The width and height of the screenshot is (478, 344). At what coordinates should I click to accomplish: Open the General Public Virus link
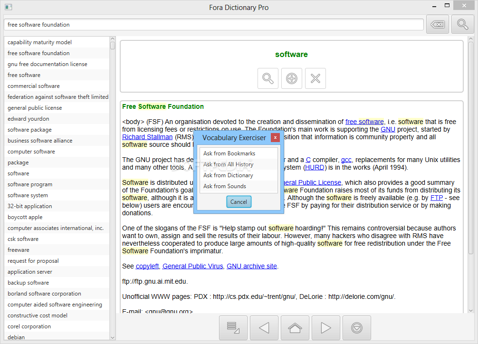192,266
